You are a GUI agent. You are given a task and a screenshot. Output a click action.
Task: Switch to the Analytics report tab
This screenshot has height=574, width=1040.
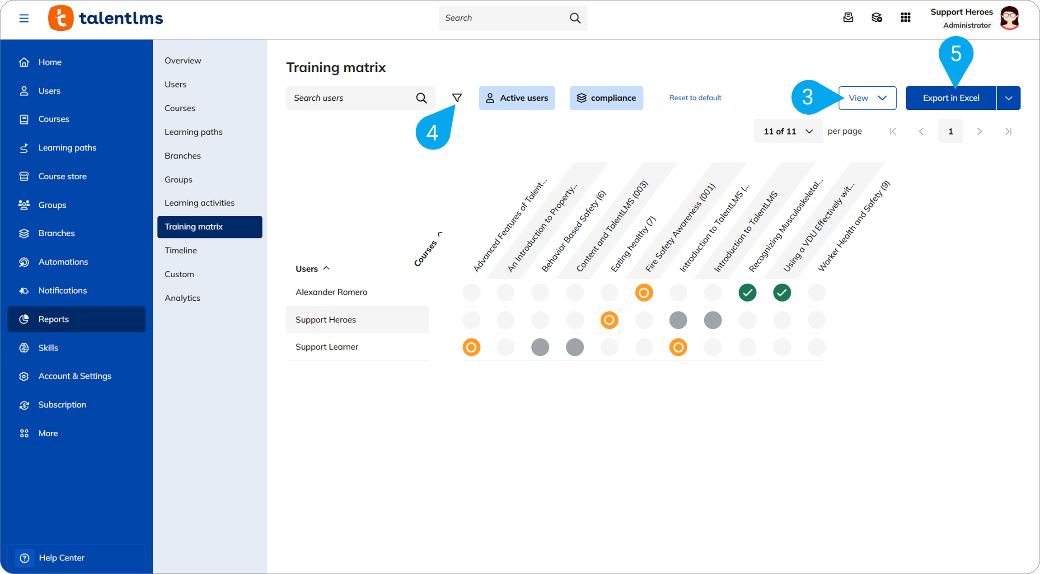point(210,298)
